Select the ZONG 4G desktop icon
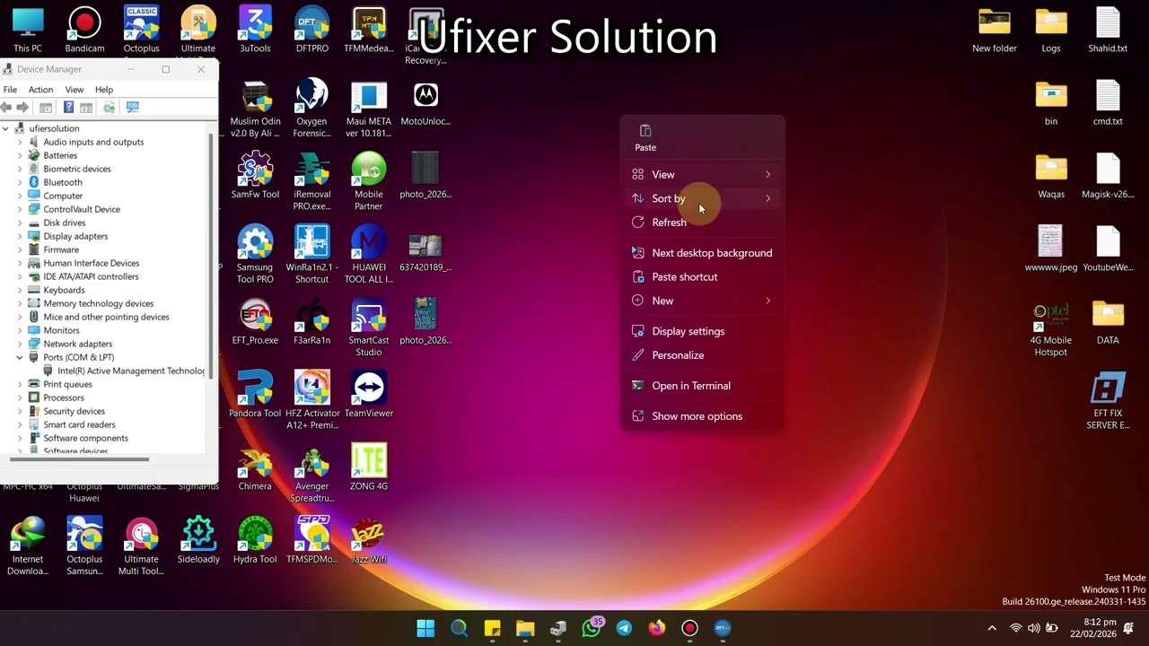Image resolution: width=1149 pixels, height=646 pixels. coord(368,467)
